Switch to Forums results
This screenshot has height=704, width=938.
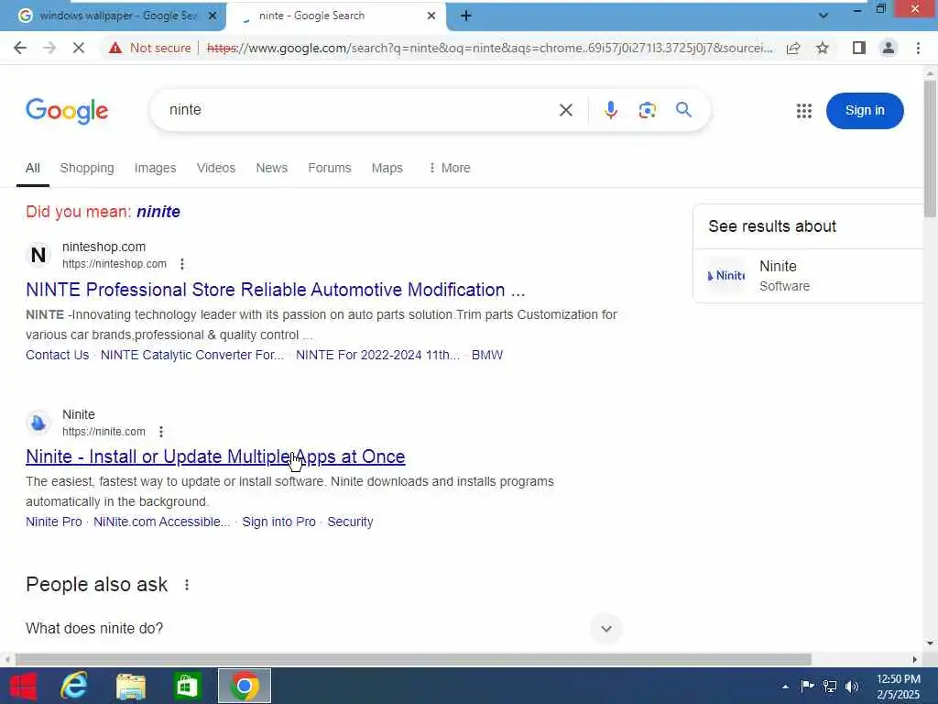click(330, 169)
